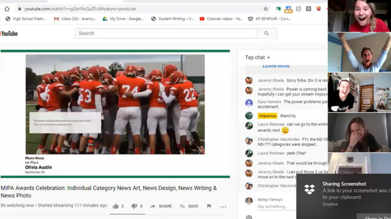Click the share arrow icon
The width and height of the screenshot is (391, 219).
pos(153,206)
